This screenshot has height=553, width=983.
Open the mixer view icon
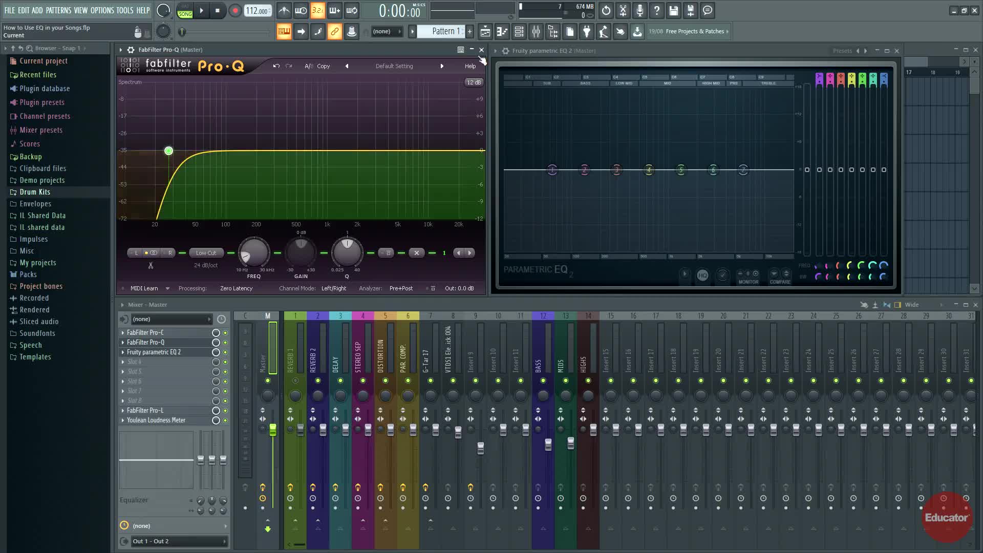(536, 32)
